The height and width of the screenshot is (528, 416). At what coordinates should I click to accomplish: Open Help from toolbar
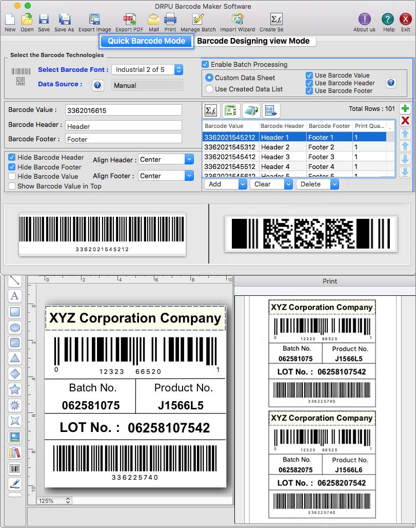point(388,19)
